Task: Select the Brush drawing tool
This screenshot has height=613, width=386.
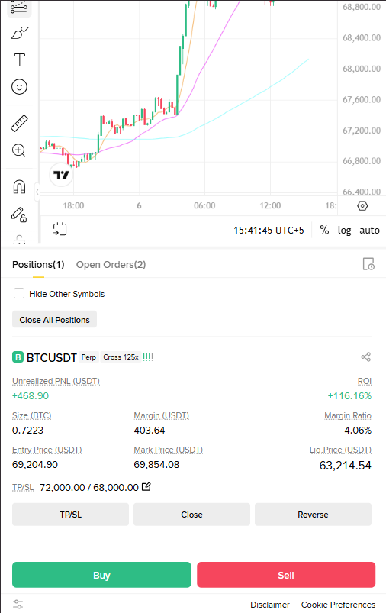Action: point(19,34)
